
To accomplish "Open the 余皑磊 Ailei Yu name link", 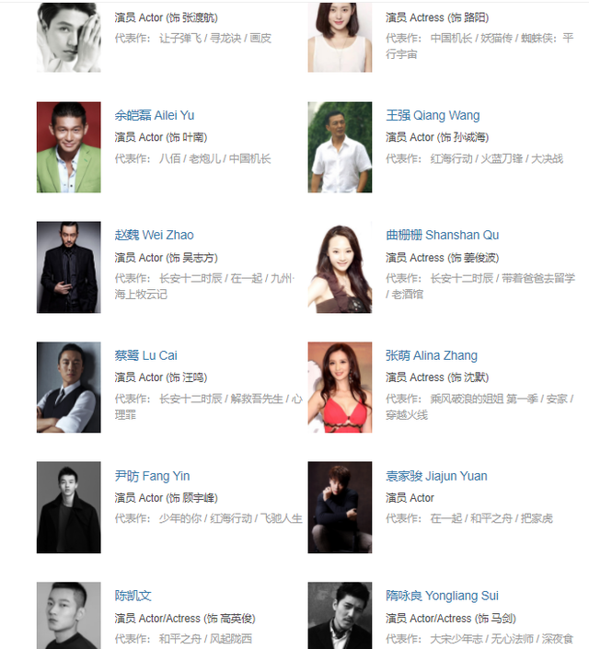I will coord(155,115).
